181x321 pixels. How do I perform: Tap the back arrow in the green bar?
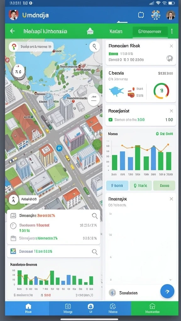(x=13, y=31)
